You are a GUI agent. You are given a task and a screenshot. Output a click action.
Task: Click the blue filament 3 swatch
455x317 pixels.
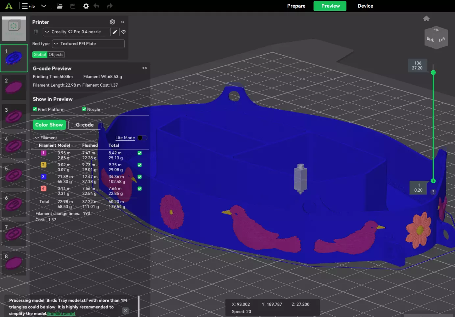(43, 177)
